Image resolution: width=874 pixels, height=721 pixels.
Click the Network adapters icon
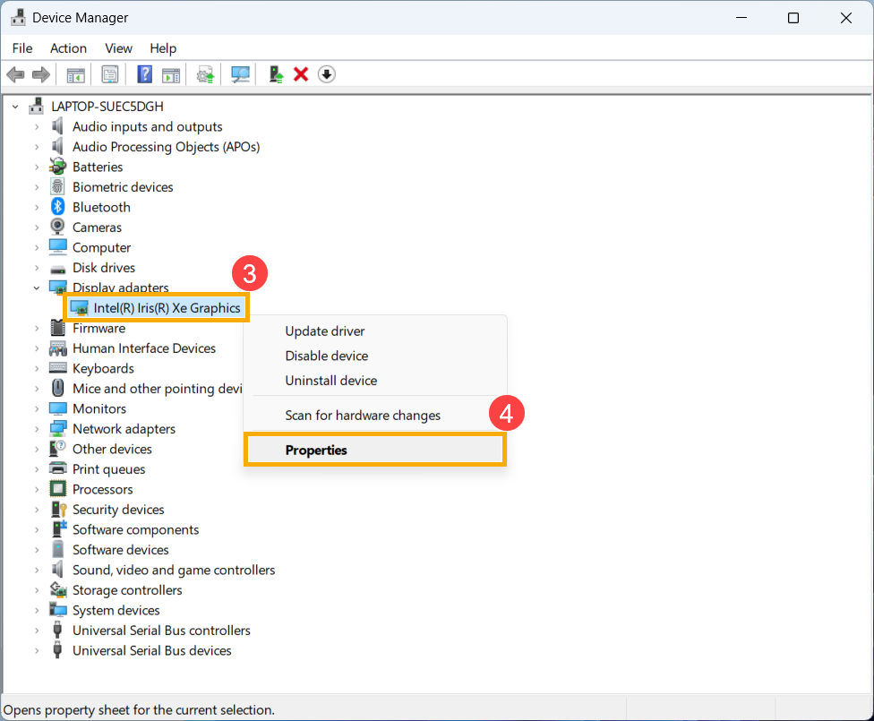(57, 429)
